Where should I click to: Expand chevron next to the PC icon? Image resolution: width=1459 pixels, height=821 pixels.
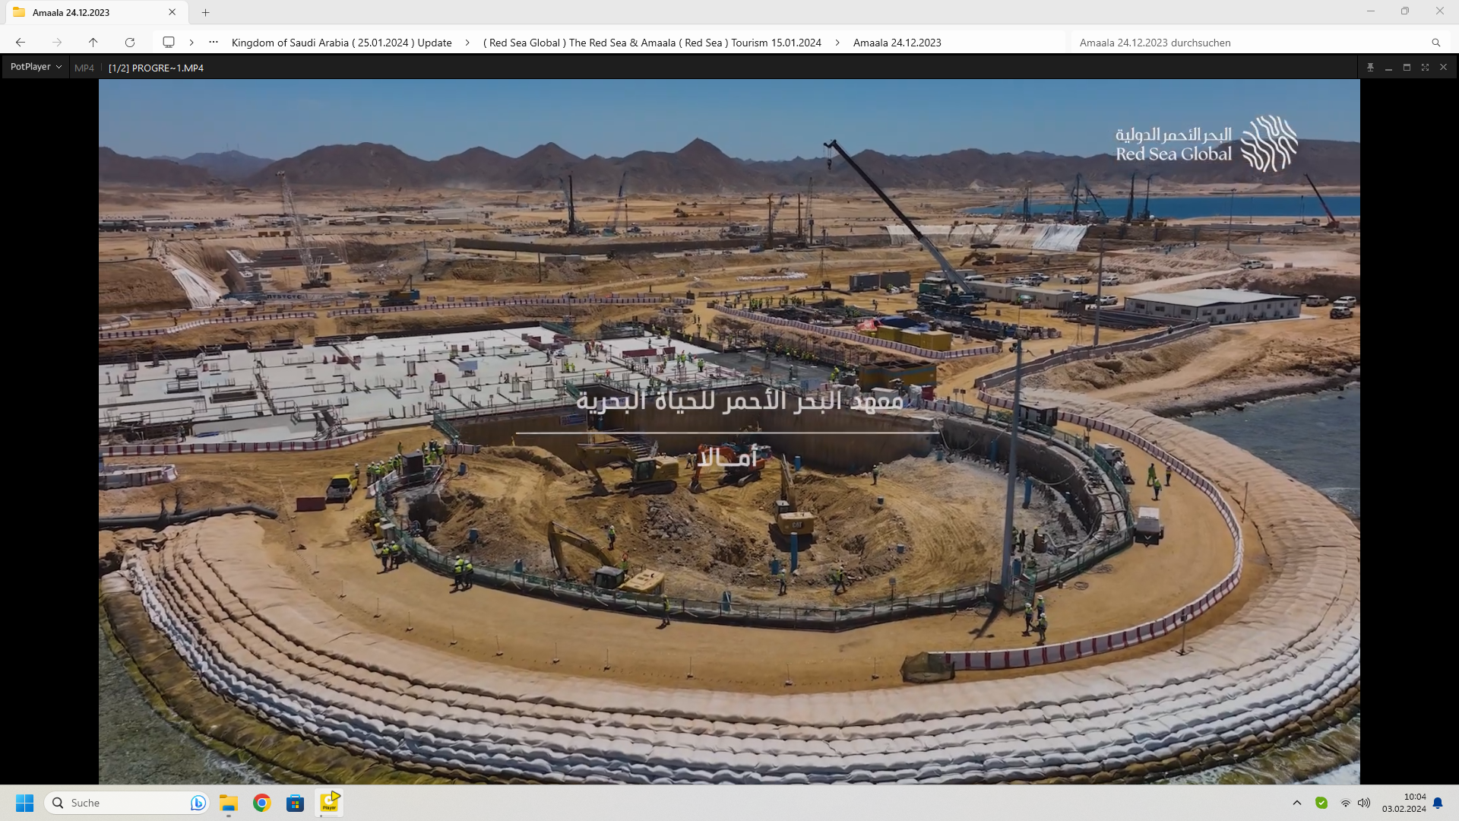191,43
